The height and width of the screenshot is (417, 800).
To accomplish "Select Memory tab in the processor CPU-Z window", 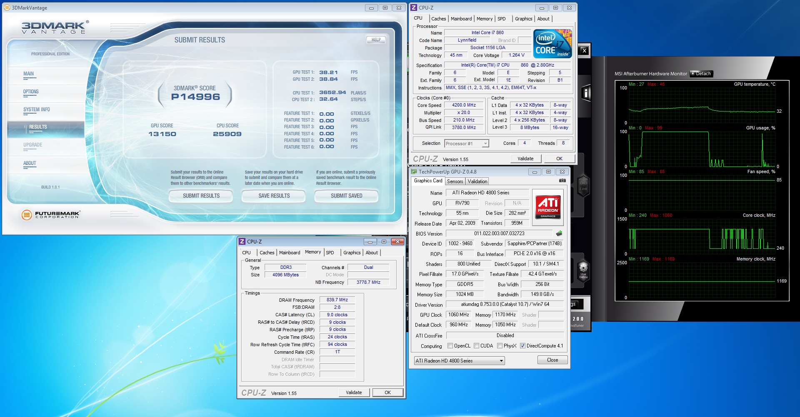I will click(x=485, y=19).
